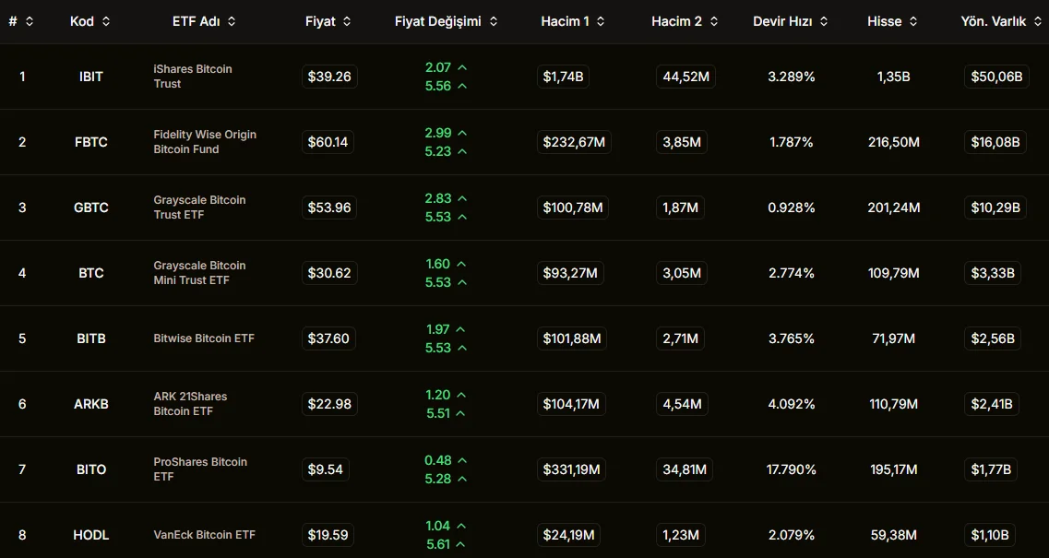Viewport: 1049px width, 558px height.
Task: Click the sort arrows next to Kod
Action: [106, 21]
